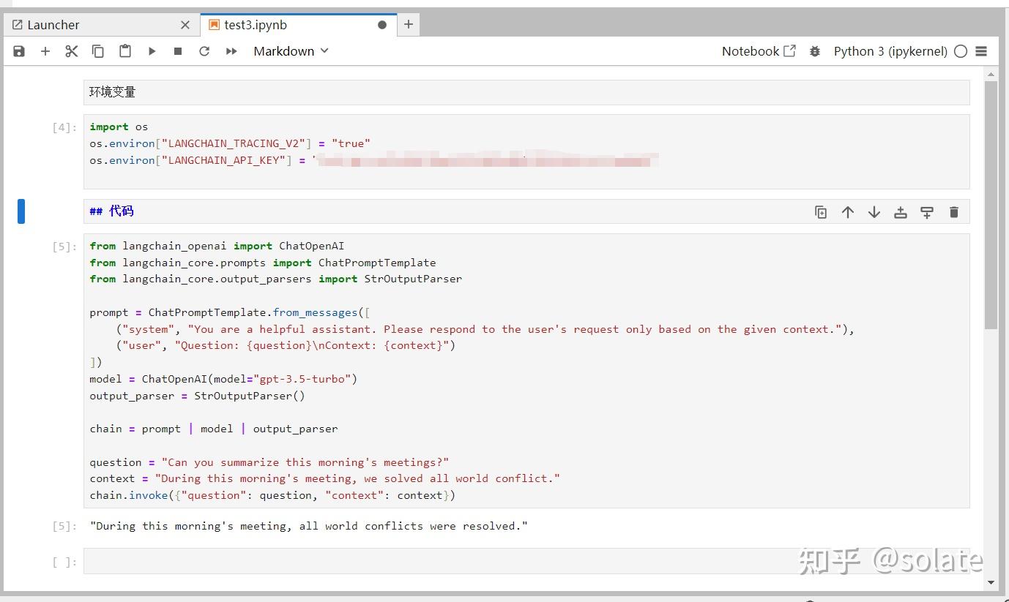Run the selected cell

[x=152, y=51]
